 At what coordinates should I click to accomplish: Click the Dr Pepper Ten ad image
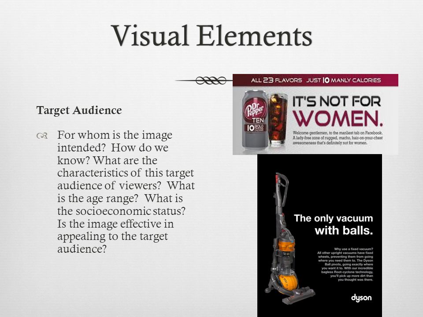pos(315,114)
